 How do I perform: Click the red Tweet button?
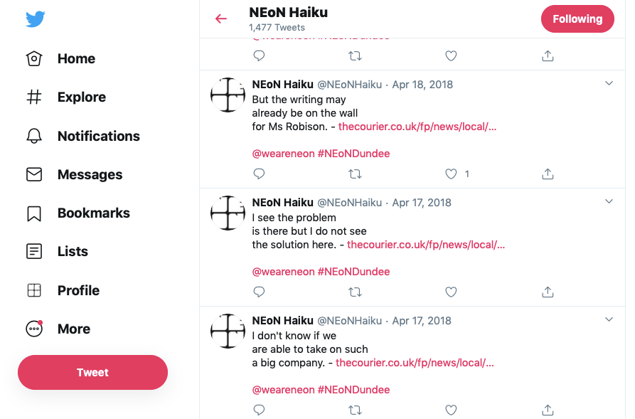coord(92,372)
